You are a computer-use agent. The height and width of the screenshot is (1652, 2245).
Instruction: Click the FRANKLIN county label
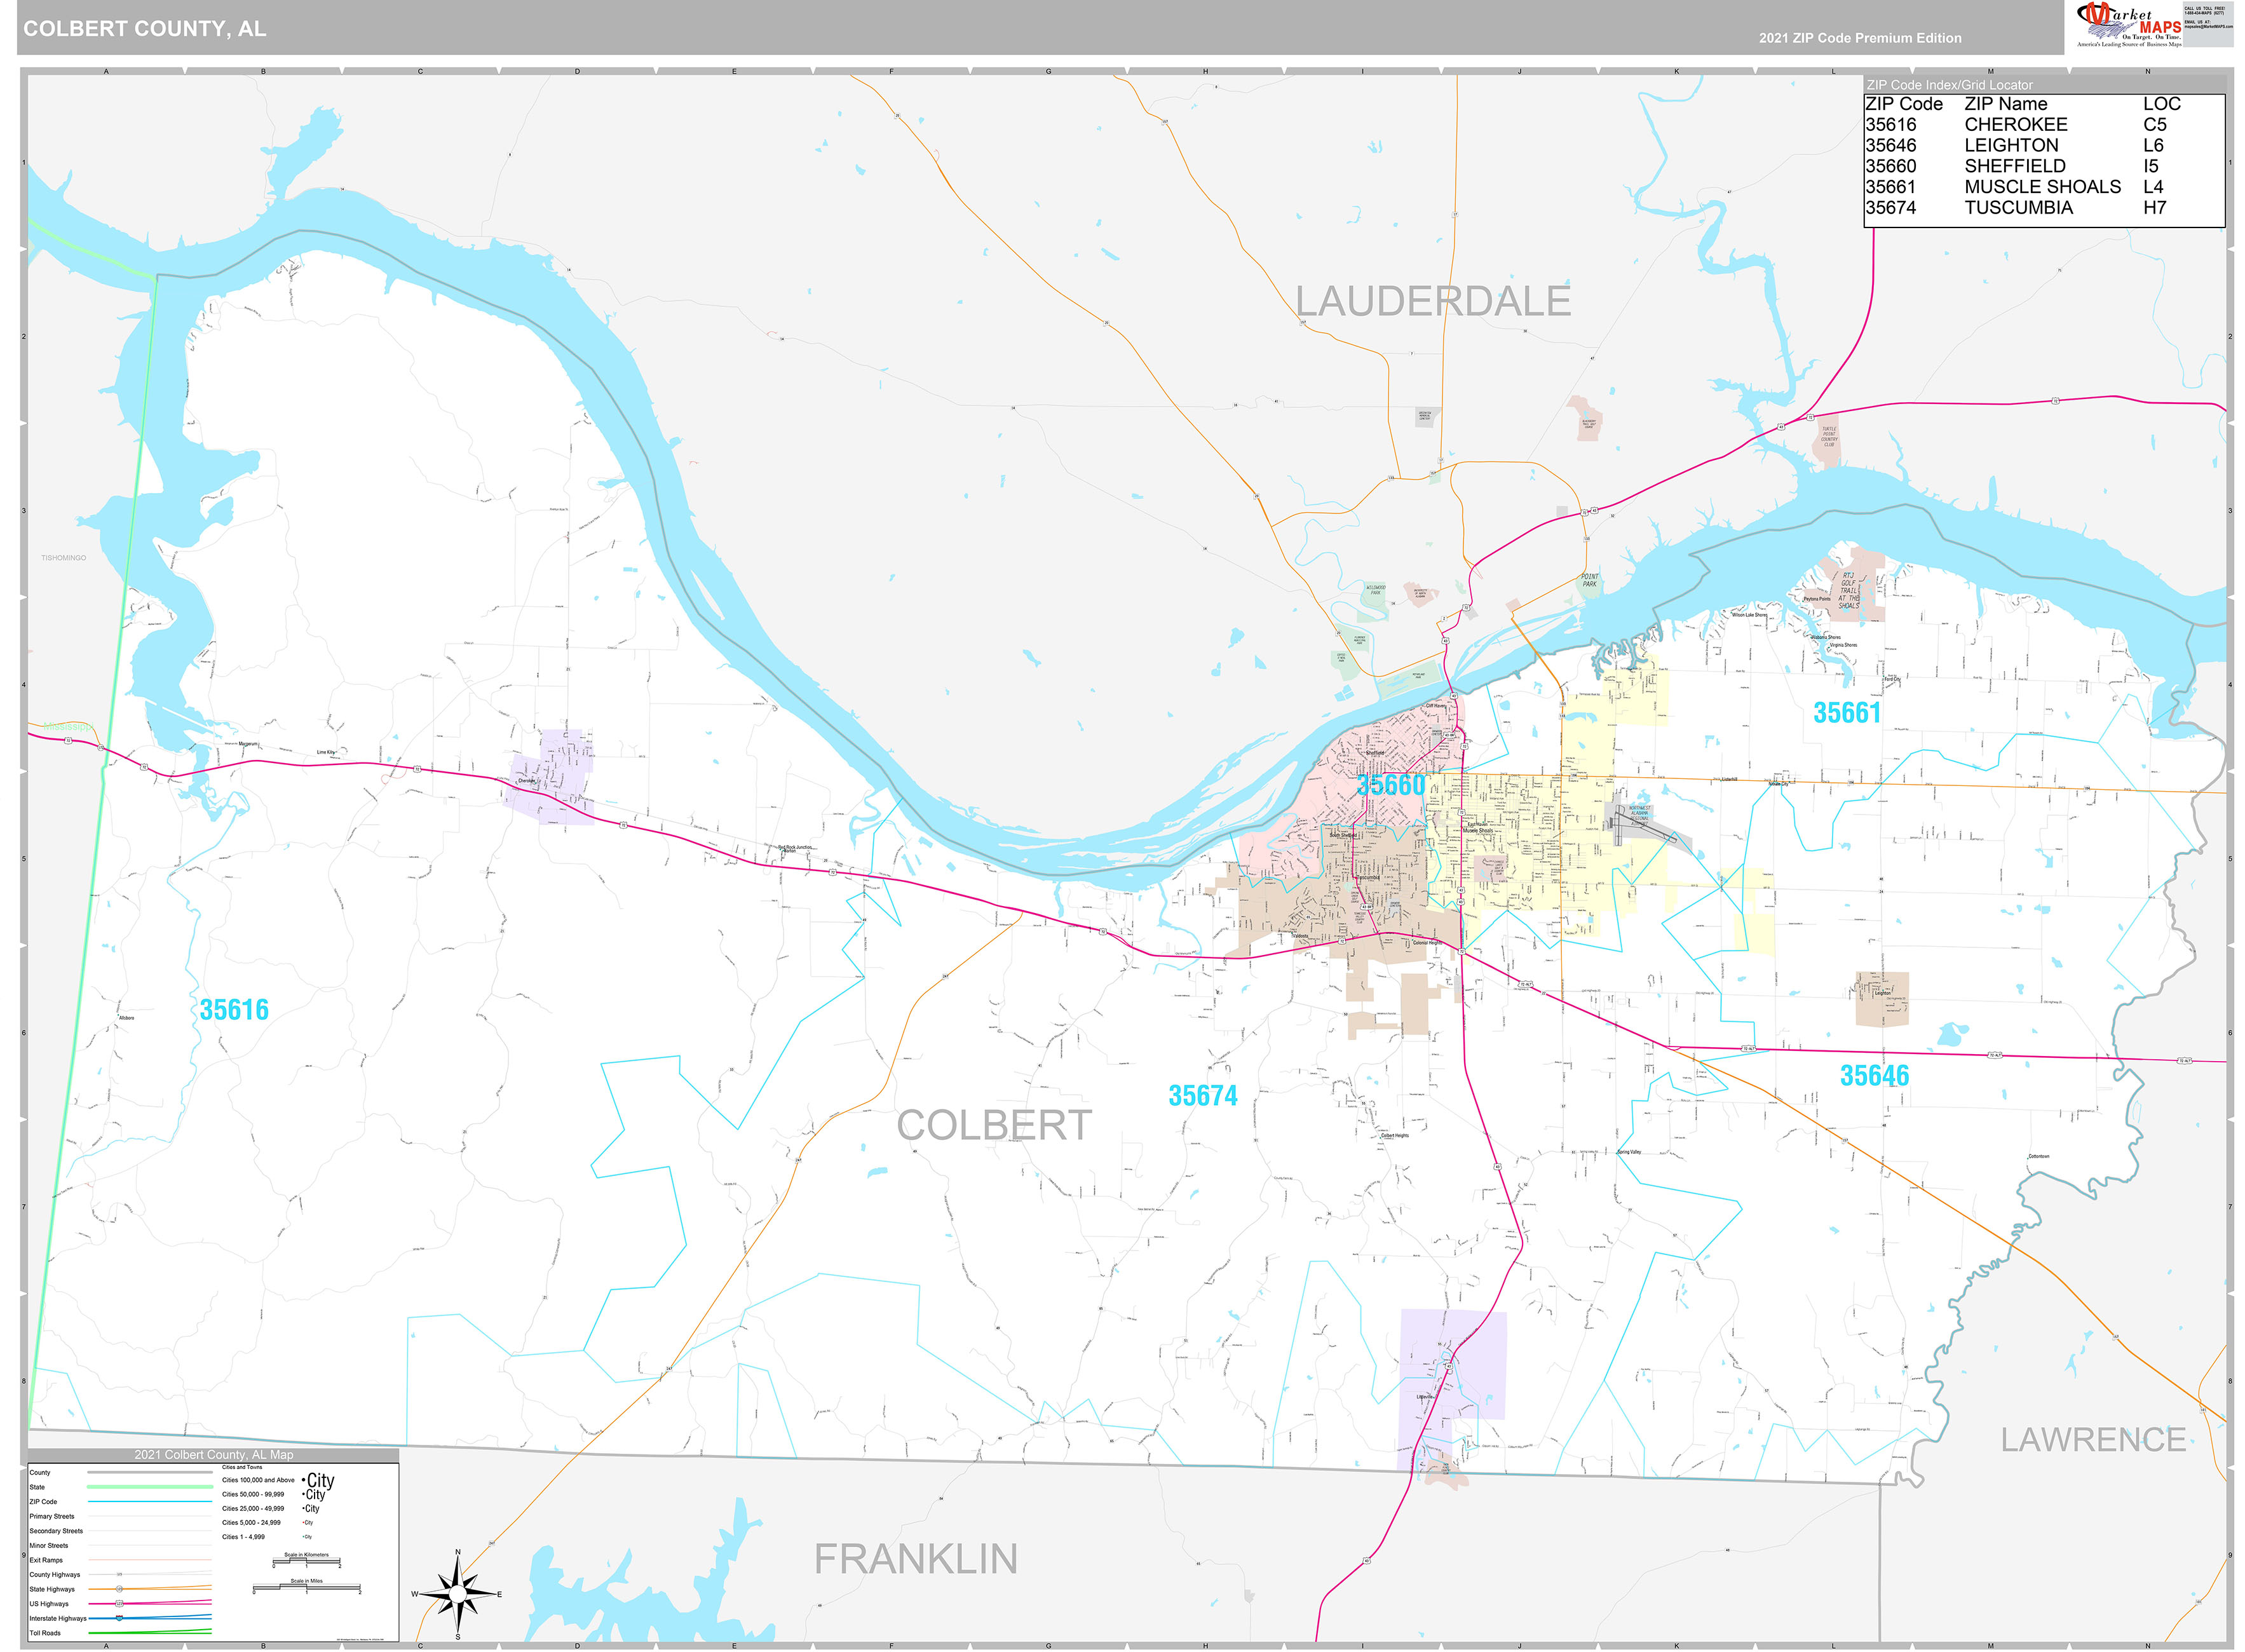point(915,1559)
